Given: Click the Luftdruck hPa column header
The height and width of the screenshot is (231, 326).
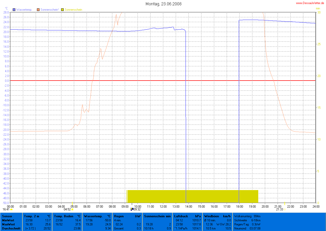Looking at the screenshot, I should click(187, 216).
